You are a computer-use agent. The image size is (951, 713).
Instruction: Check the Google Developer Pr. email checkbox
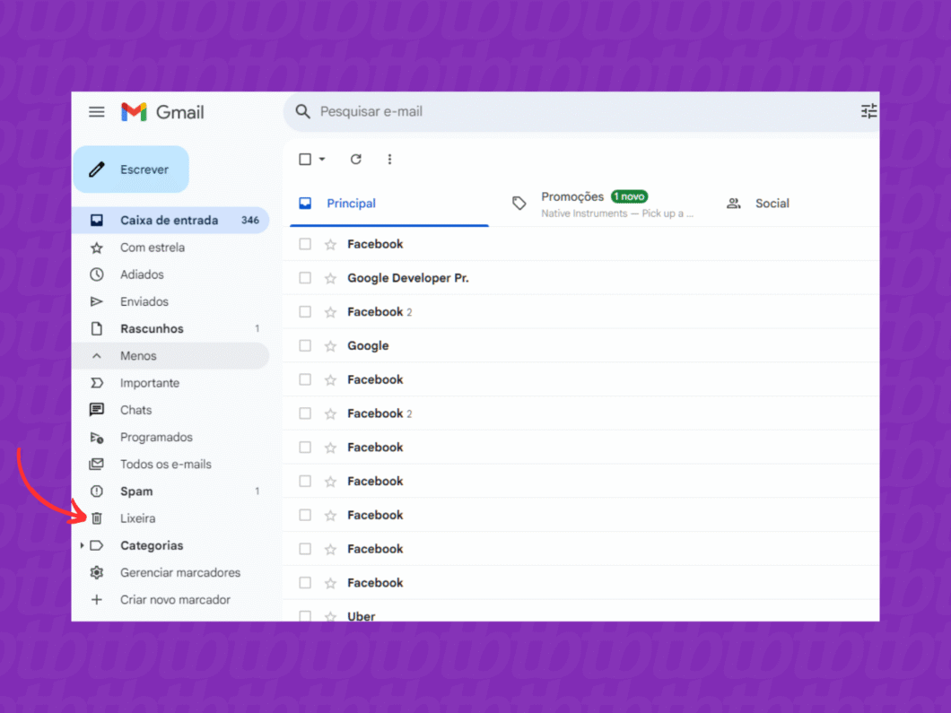coord(305,278)
